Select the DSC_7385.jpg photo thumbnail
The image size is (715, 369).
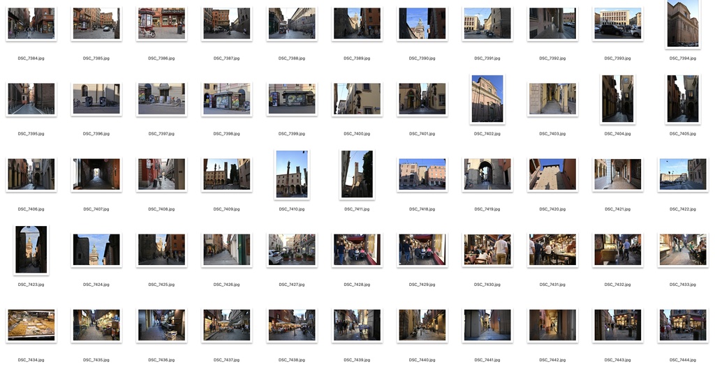click(96, 23)
